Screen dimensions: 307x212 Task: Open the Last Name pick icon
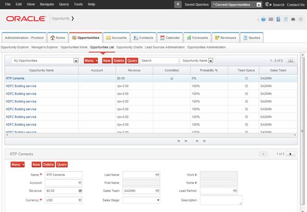pos(157,175)
